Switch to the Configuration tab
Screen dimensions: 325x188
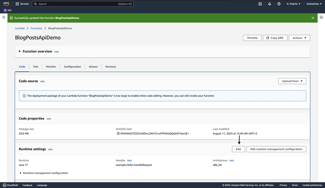(72, 67)
